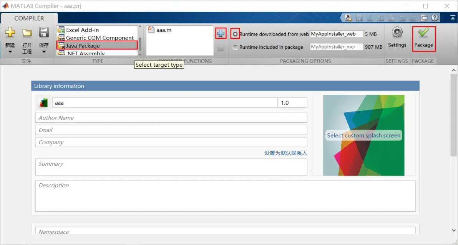This screenshot has width=458, height=245.
Task: Click the quick-access paste icon
Action: pyautogui.click(x=392, y=18)
